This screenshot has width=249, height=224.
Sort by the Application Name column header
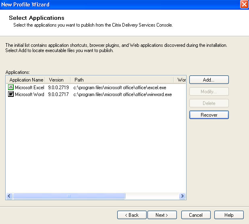click(x=26, y=80)
